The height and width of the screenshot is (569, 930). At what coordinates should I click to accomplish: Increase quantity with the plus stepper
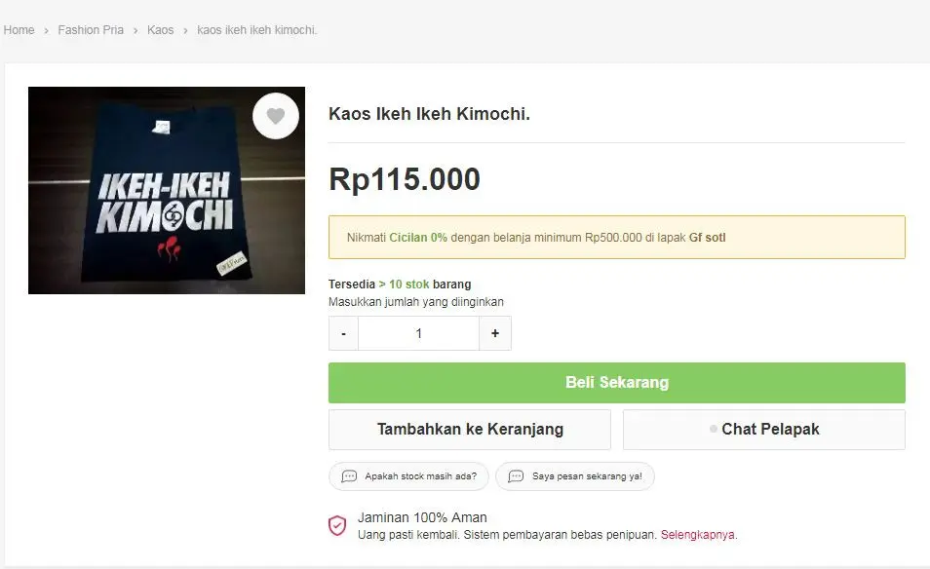(495, 333)
